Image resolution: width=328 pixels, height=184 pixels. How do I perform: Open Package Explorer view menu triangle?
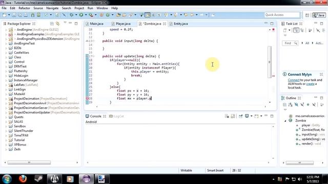click(65, 22)
